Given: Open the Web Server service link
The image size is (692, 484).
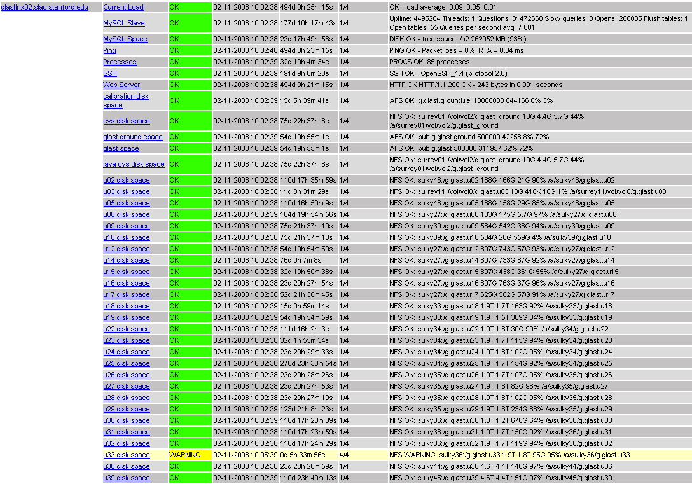Looking at the screenshot, I should (x=122, y=85).
